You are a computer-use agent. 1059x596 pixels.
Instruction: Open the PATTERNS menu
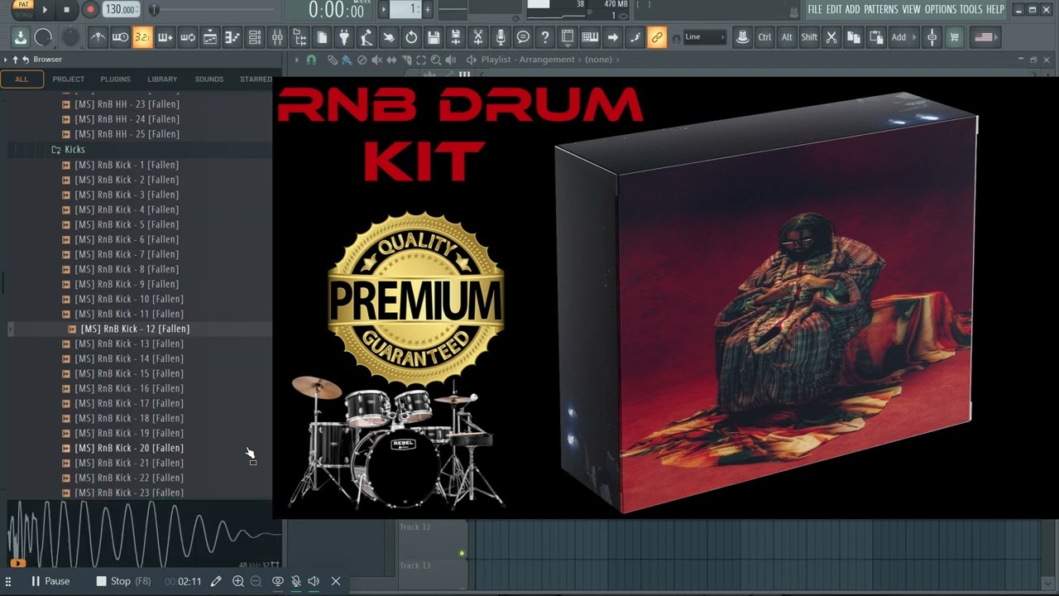tap(881, 9)
